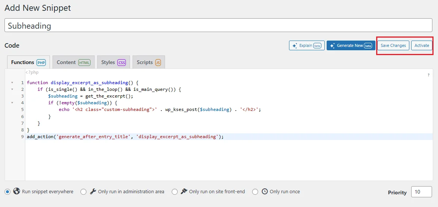Viewport: 438px width, 207px height.
Task: Click the Explain beta button
Action: (x=307, y=45)
